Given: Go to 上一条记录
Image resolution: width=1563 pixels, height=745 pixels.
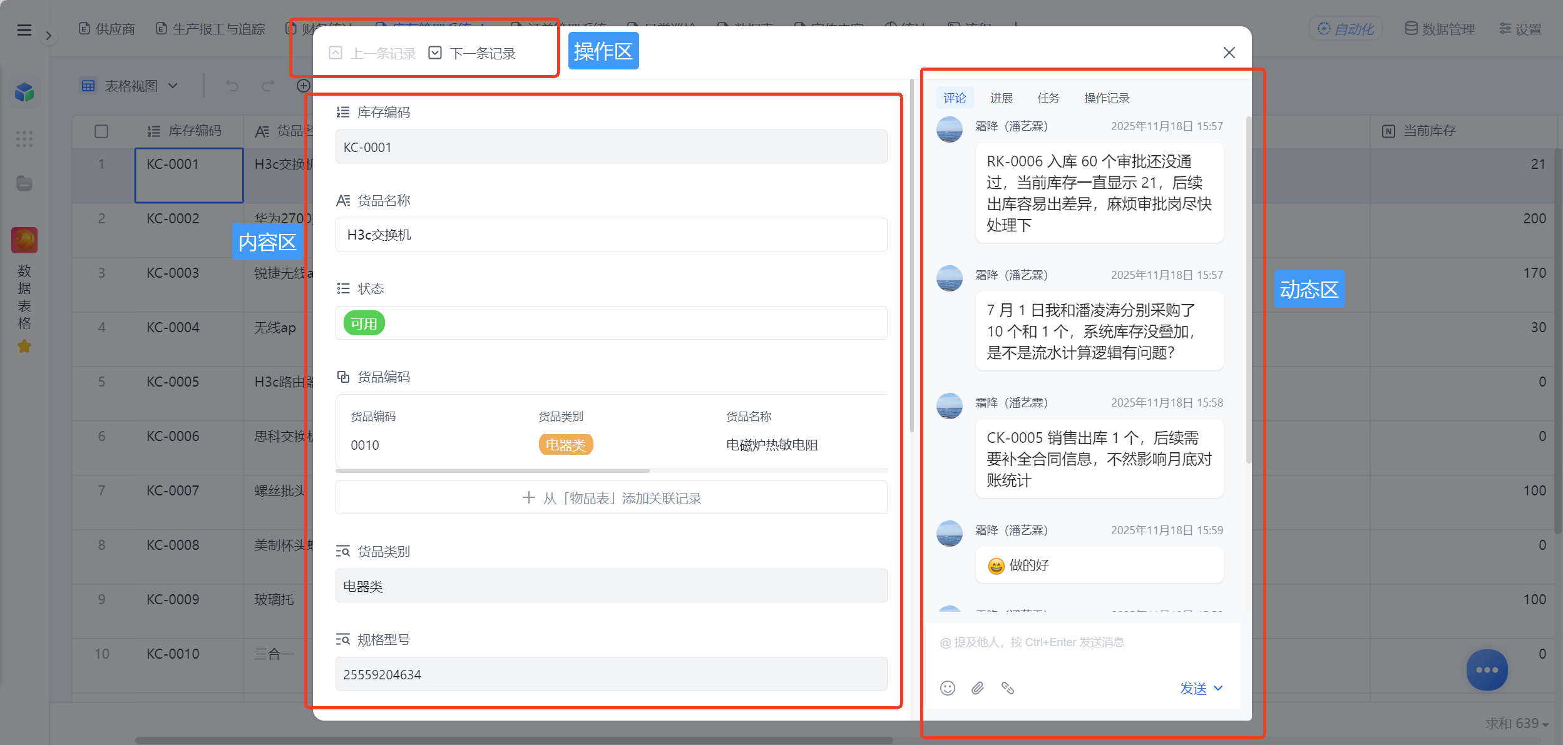Looking at the screenshot, I should [373, 53].
